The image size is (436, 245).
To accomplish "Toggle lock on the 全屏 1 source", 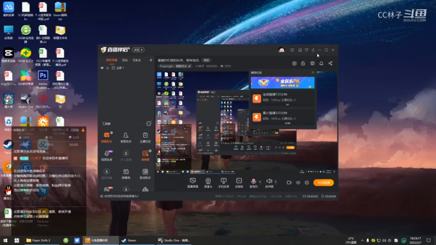I will [x=107, y=68].
